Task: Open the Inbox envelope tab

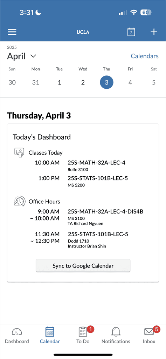Action: click(x=149, y=336)
